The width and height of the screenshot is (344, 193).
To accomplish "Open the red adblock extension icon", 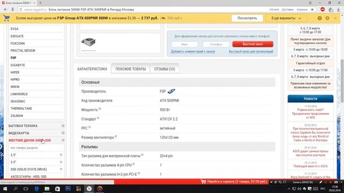I will click(322, 10).
